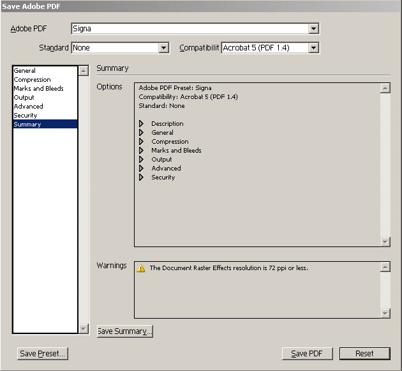The image size is (402, 371).
Task: Select Summary in the category list
Action: coord(45,124)
